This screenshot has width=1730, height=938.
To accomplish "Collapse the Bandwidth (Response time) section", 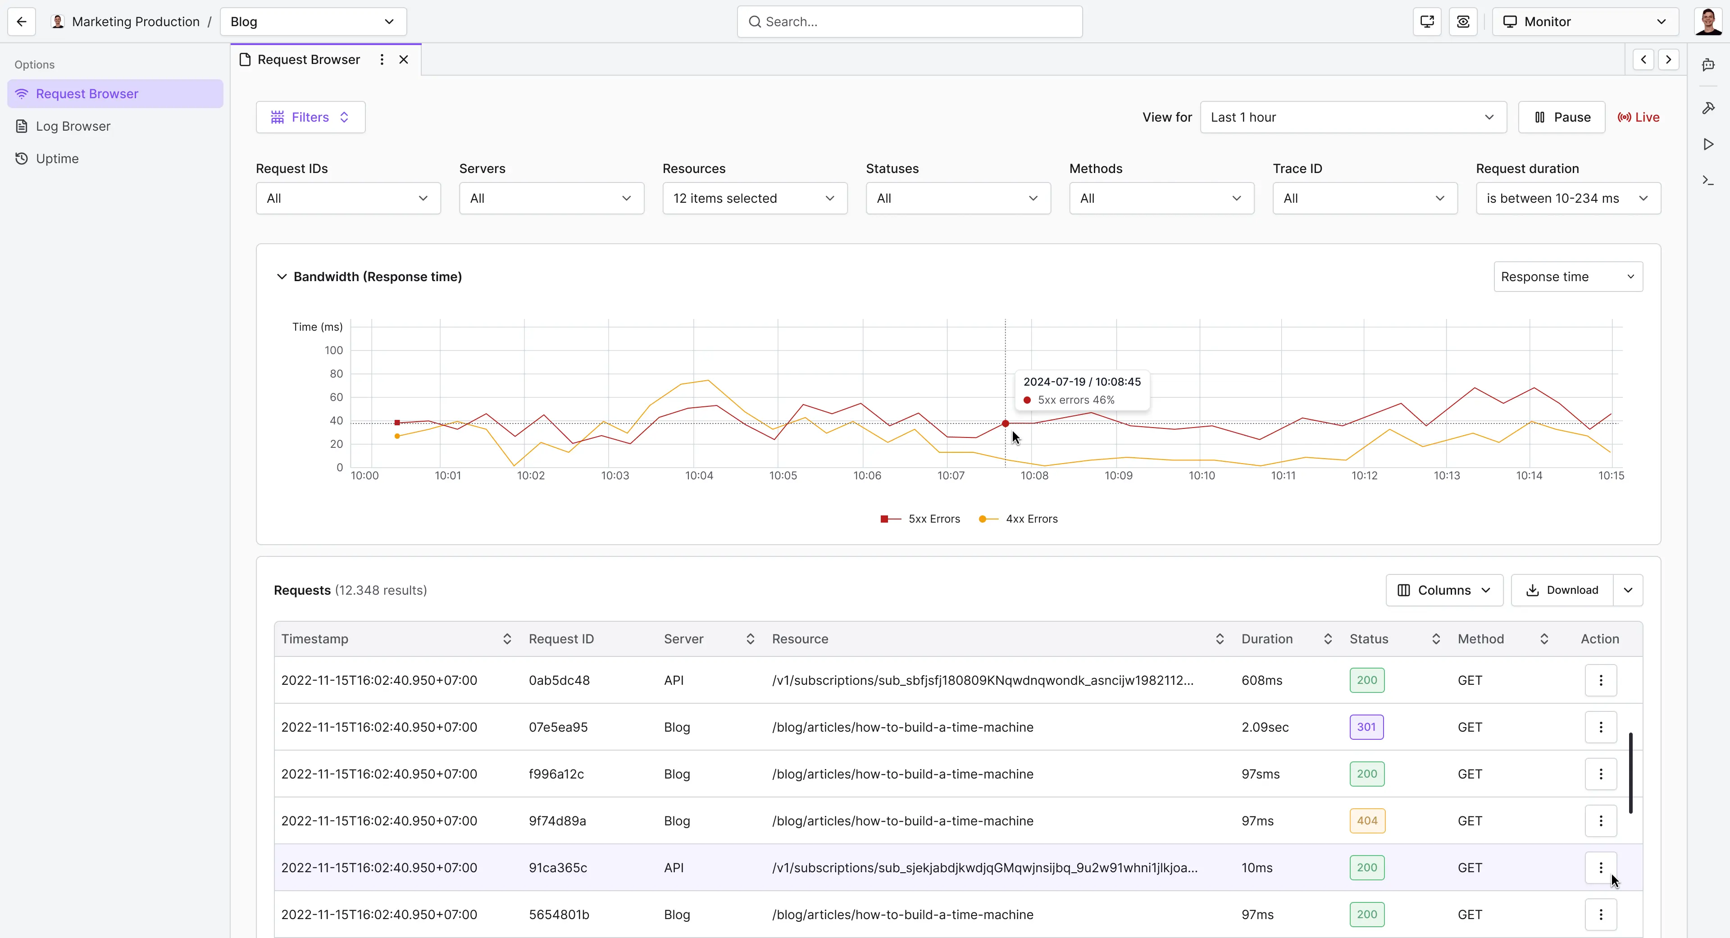I will click(x=282, y=277).
